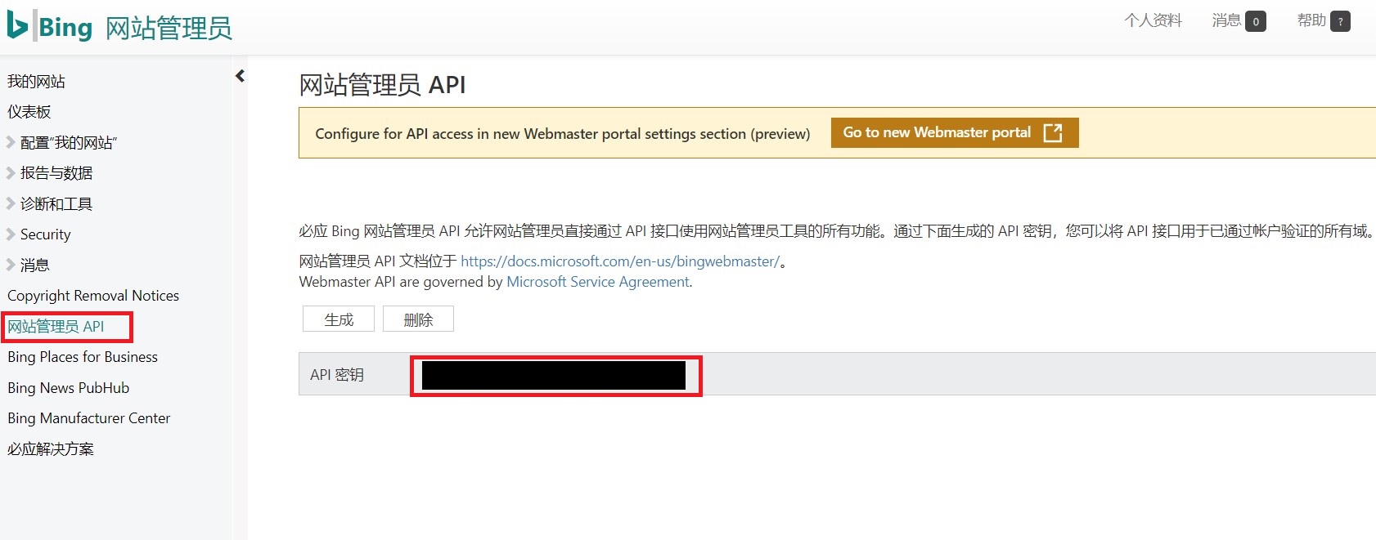1376x540 pixels.
Task: Select the 消息 sidebar entry
Action: coord(35,266)
